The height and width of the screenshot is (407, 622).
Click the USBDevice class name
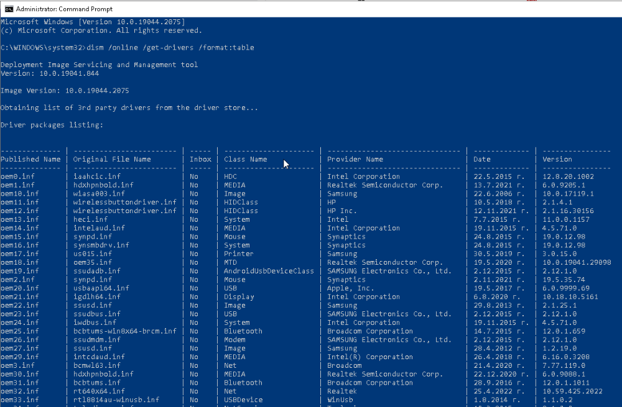coord(243,400)
